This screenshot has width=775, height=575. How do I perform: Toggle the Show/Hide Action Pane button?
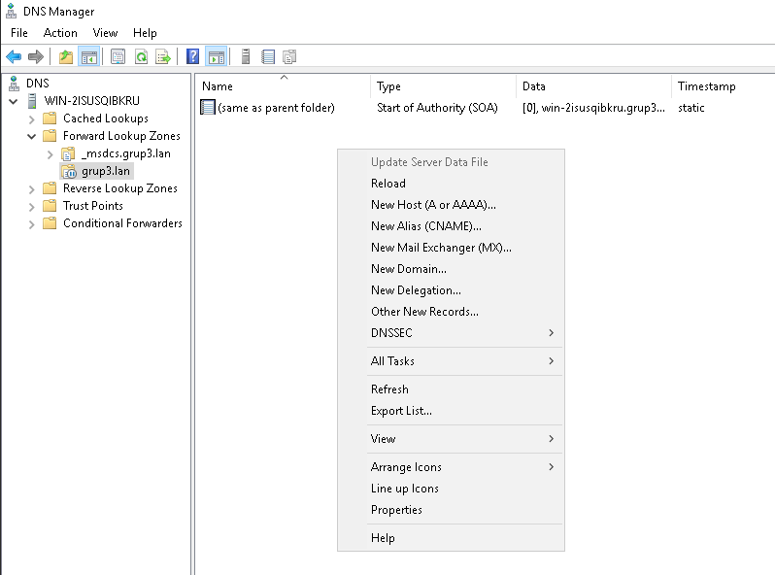[x=216, y=57]
